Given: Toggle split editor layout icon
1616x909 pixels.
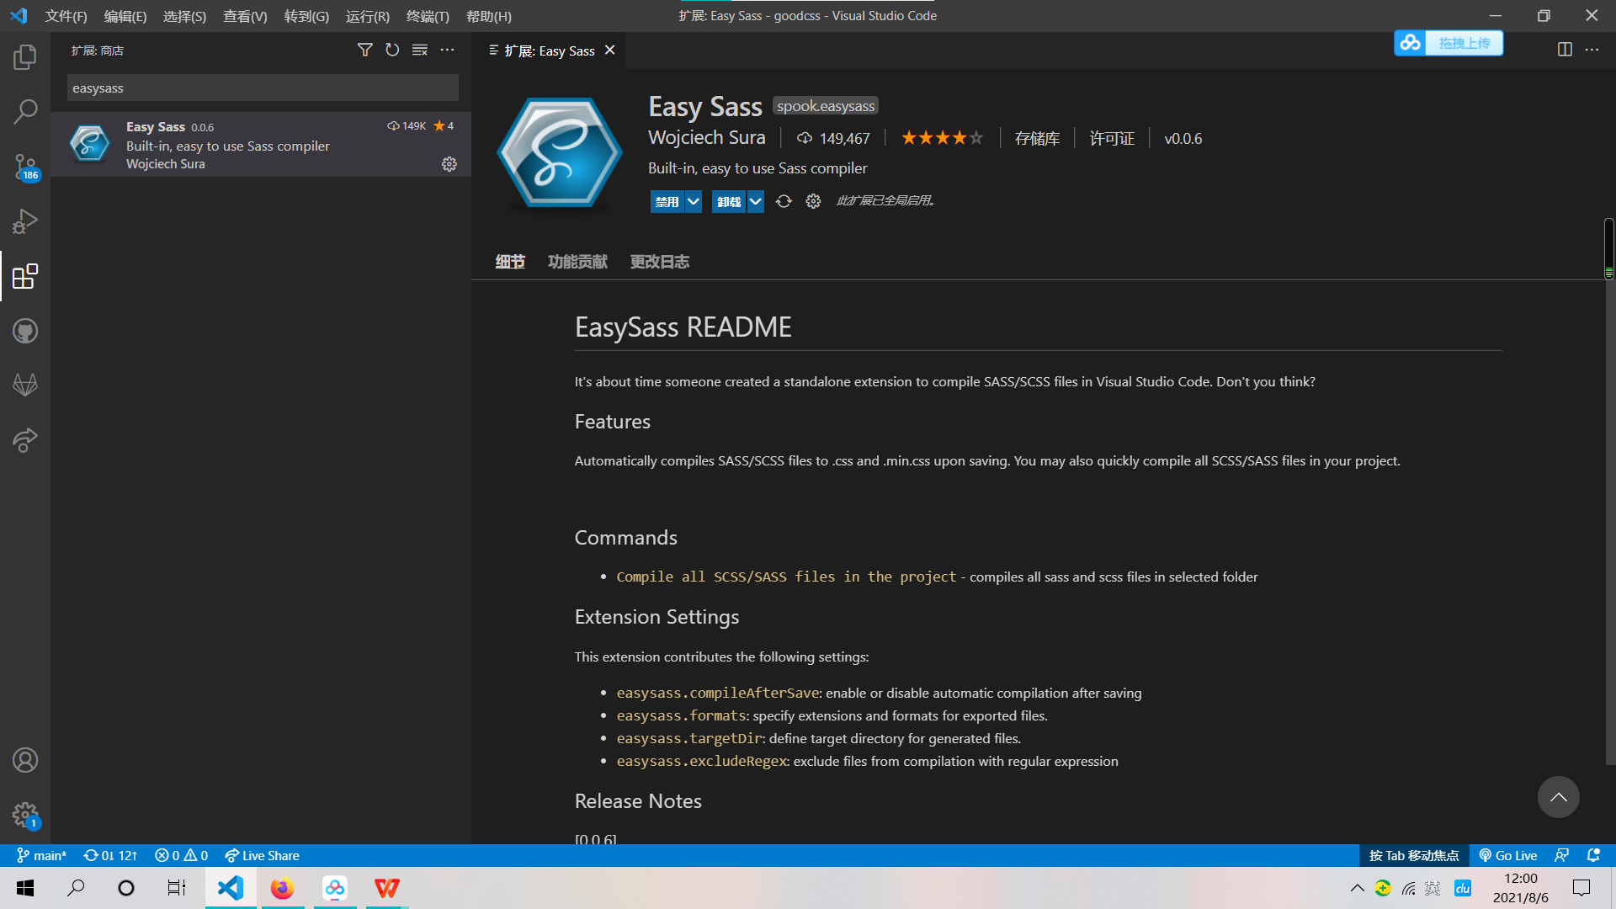Looking at the screenshot, I should tap(1565, 50).
